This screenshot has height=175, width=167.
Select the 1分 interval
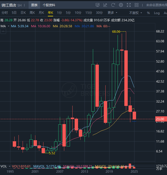[x=59, y=13]
